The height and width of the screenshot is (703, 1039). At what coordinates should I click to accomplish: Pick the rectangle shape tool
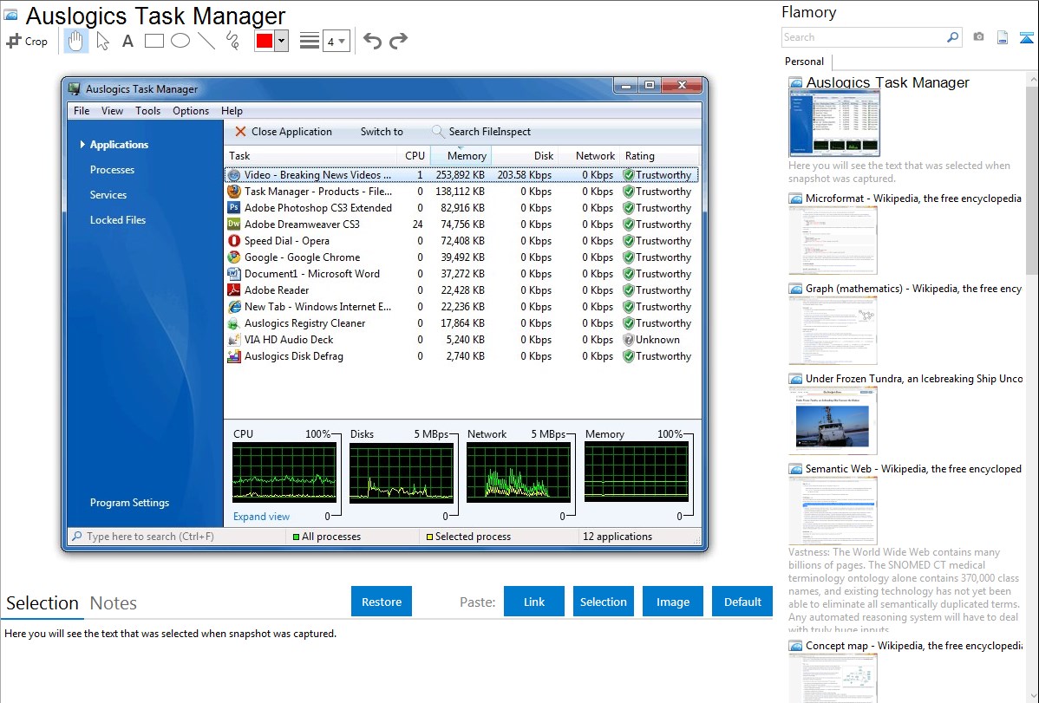click(x=154, y=41)
